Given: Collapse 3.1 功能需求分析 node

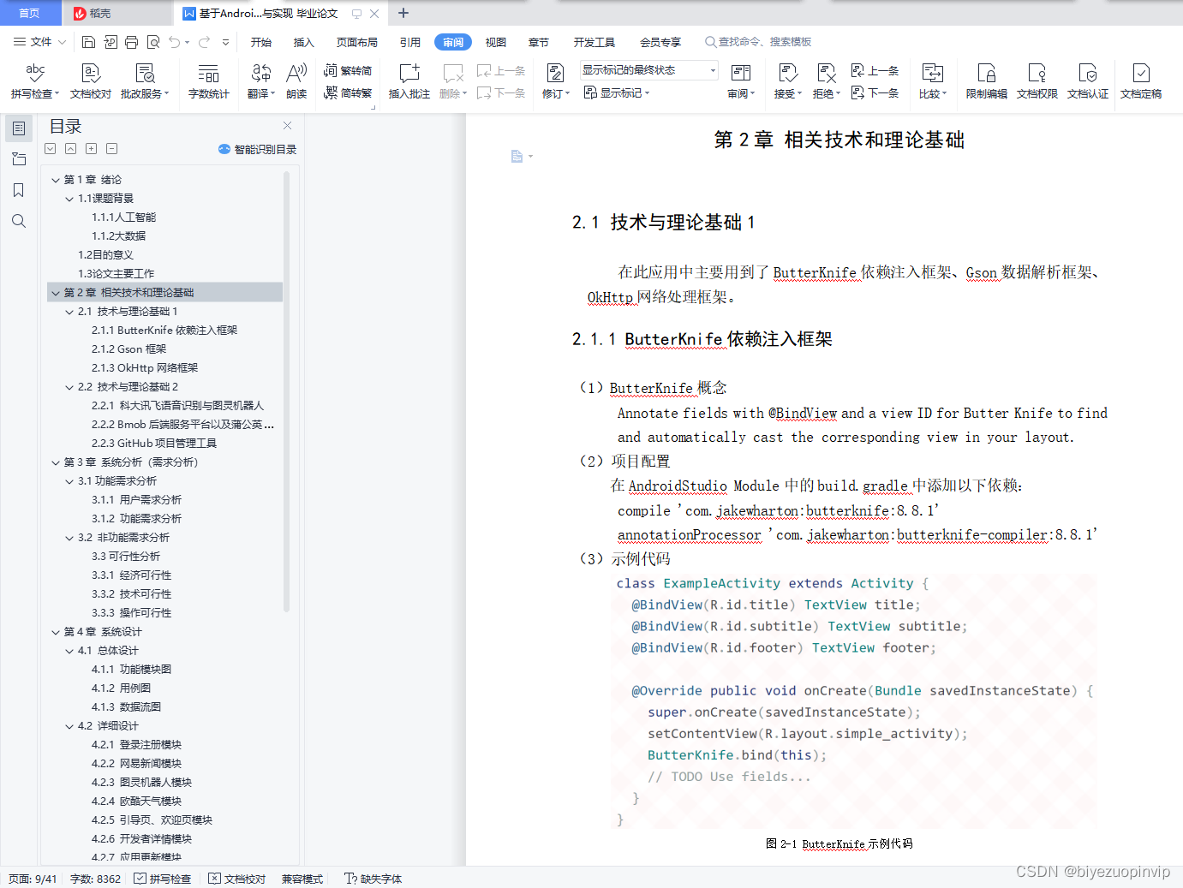Looking at the screenshot, I should tap(69, 481).
